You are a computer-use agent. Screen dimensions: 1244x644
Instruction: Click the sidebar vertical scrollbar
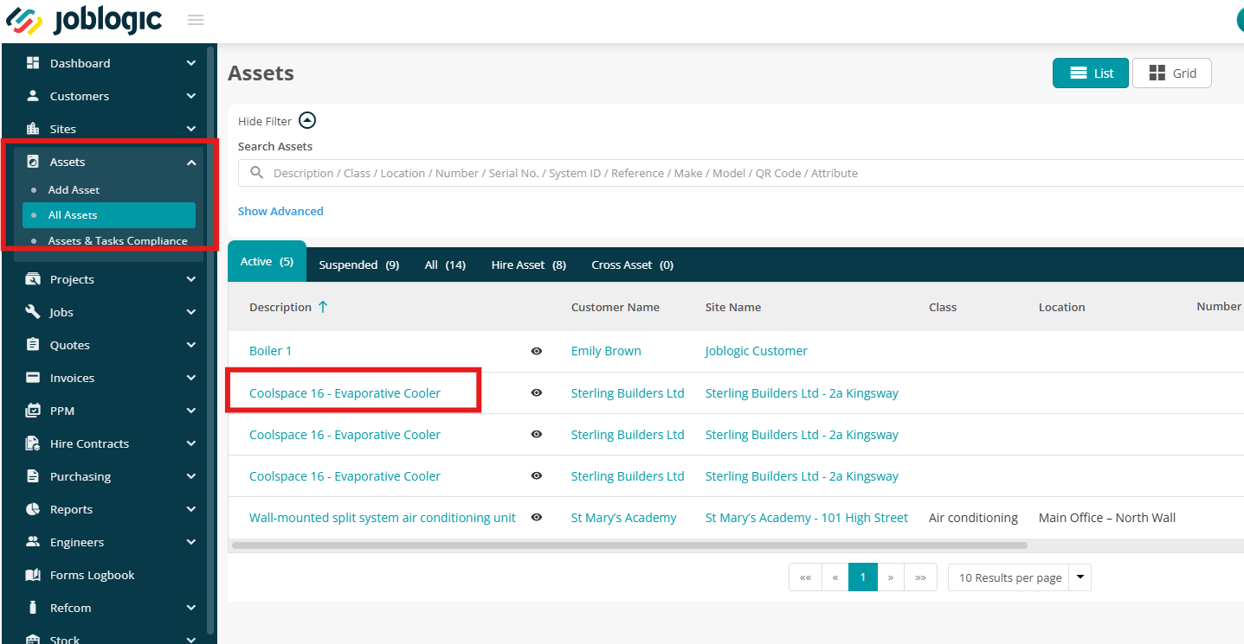coord(209,341)
